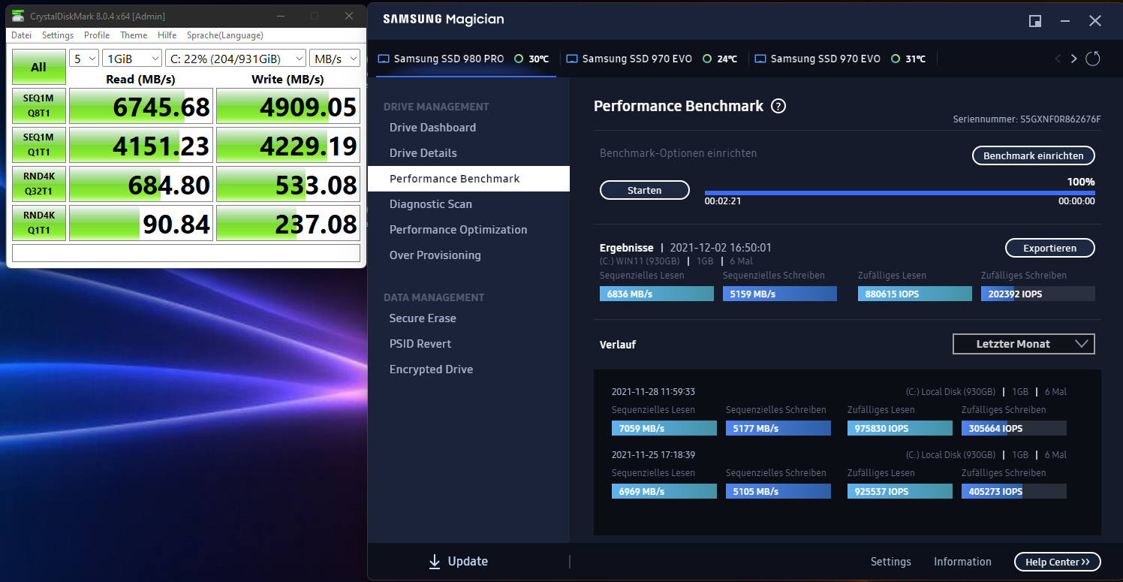
Task: Click the 880615 IOPS random read bar
Action: 915,294
